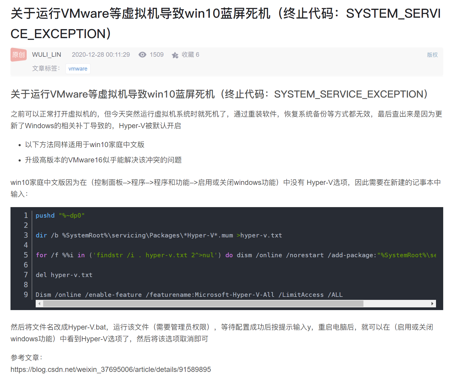
Task: Click line number 1 in code block
Action: point(26,216)
